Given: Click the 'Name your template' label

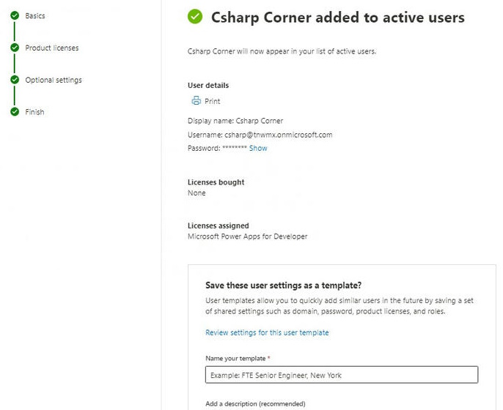Looking at the screenshot, I should pyautogui.click(x=235, y=359).
